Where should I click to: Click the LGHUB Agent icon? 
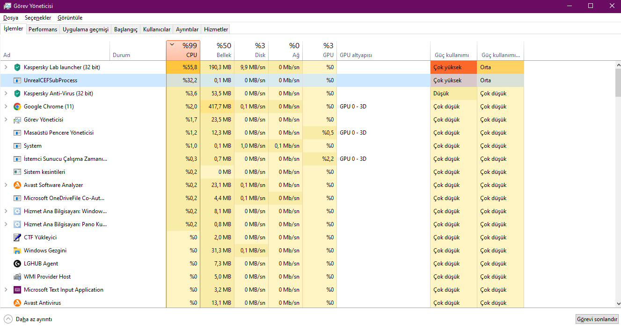(17, 264)
